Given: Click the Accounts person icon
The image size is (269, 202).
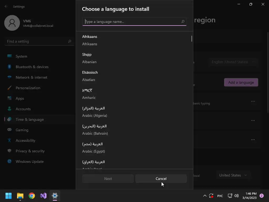Looking at the screenshot, I should point(9,109).
